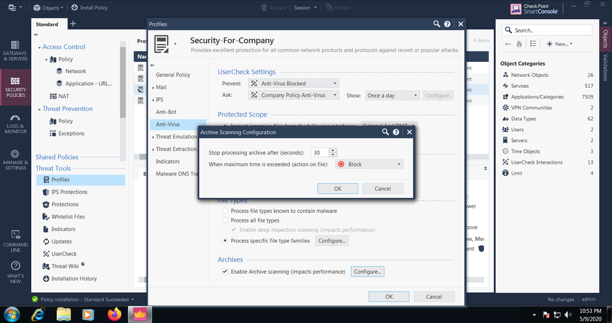Click OK in Archive Scanning Configuration
612x323 pixels.
point(338,189)
